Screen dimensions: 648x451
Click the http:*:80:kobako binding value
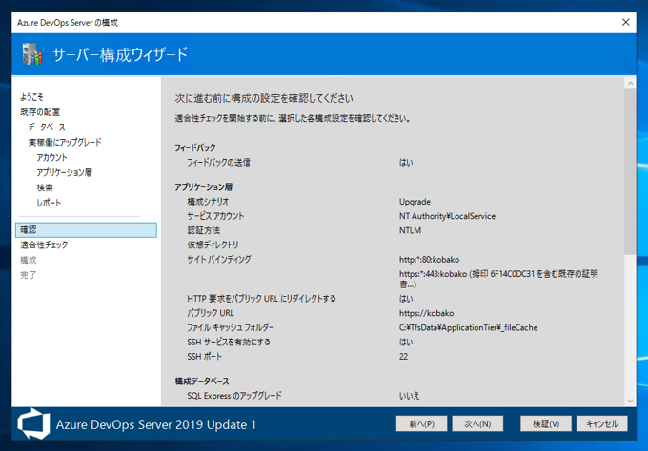coord(429,260)
